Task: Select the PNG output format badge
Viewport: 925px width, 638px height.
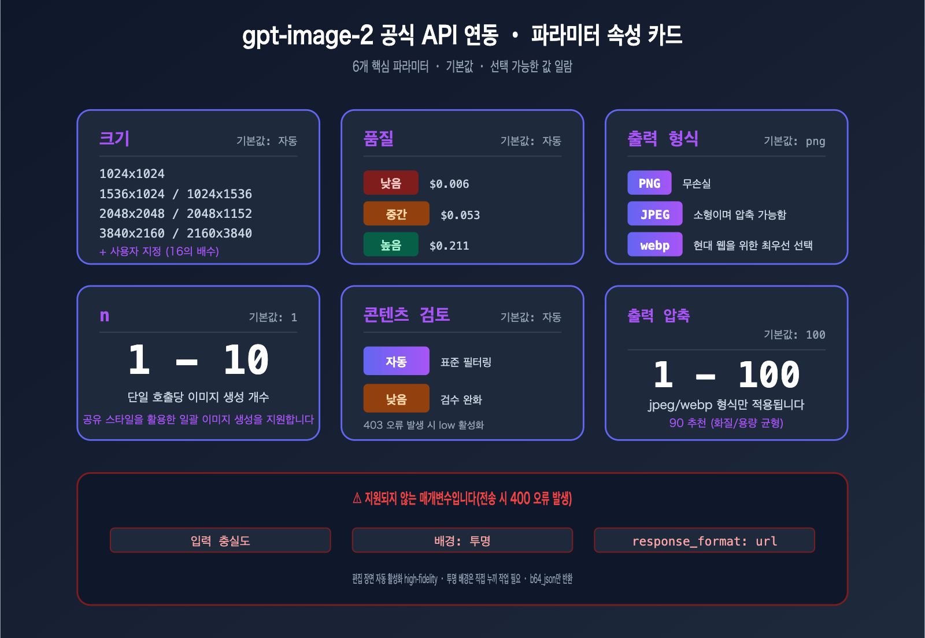Action: click(x=649, y=183)
